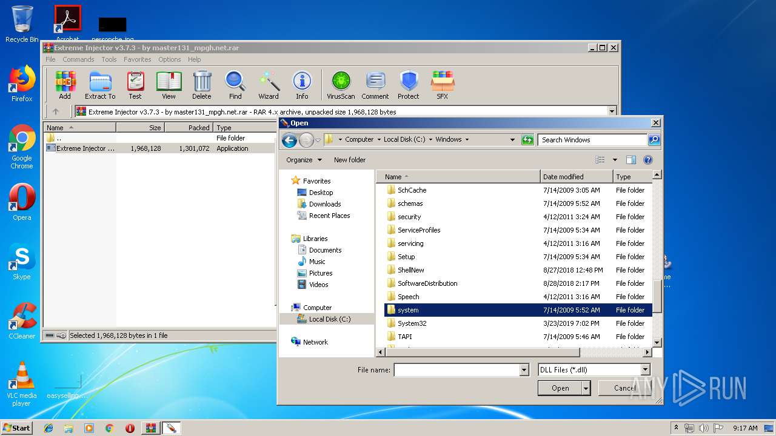Click the Back arrow in Open dialog
Viewport: 776px width, 436px height.
pos(289,140)
